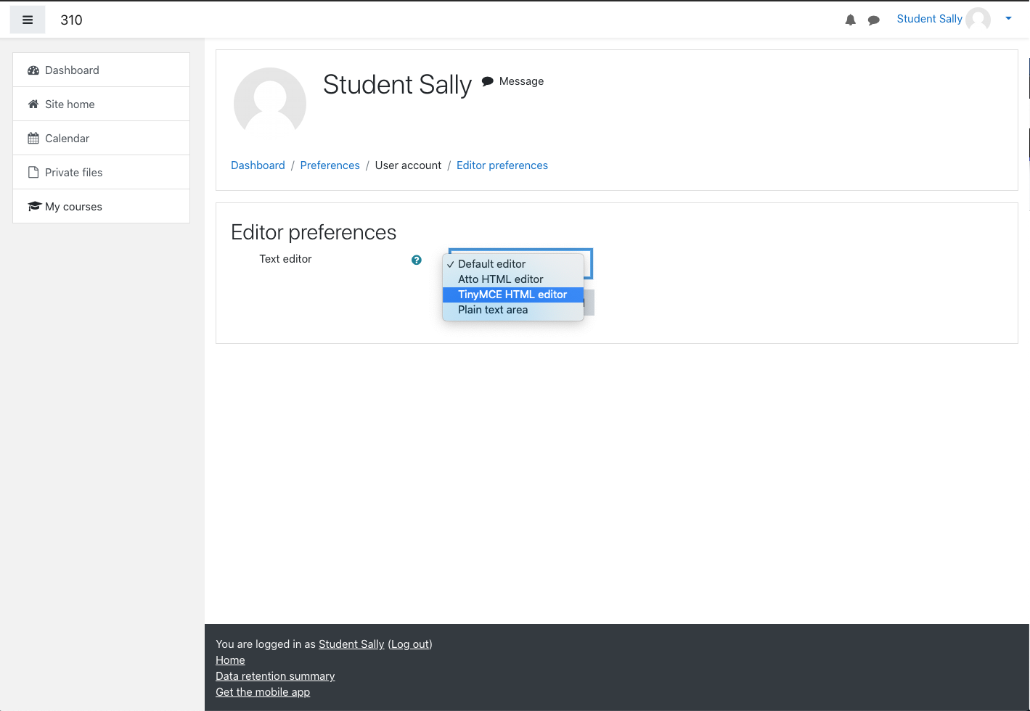This screenshot has height=711, width=1030.
Task: Click the graduation cap icon
Action: [34, 207]
